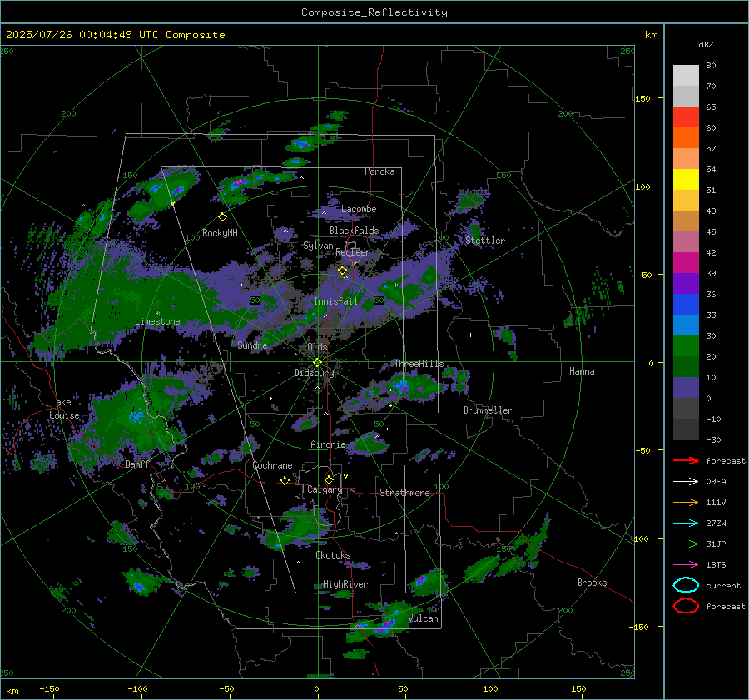Click the yellow radar site marker near Didsbury
This screenshot has width=749, height=700.
coord(318,362)
